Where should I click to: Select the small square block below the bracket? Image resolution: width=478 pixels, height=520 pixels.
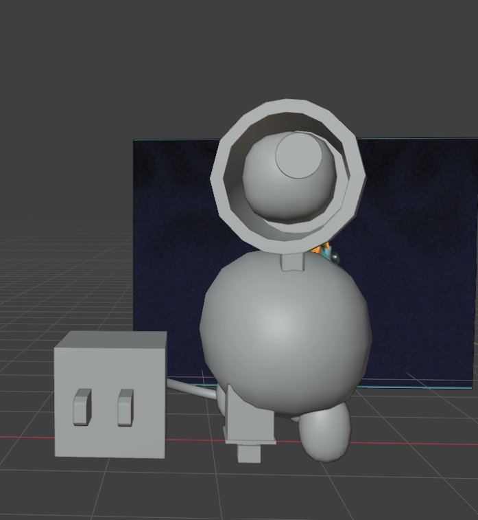pos(248,453)
